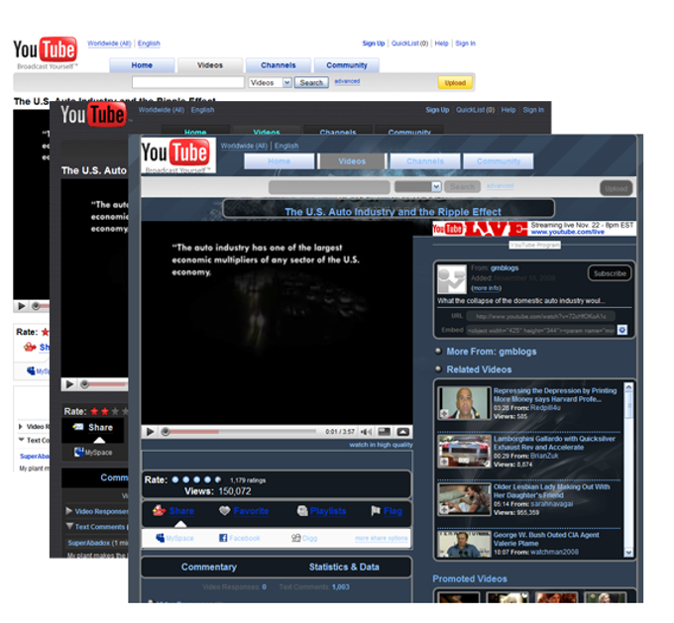The height and width of the screenshot is (623, 674).
Task: Click yellow Upload button in back window
Action: click(x=455, y=82)
